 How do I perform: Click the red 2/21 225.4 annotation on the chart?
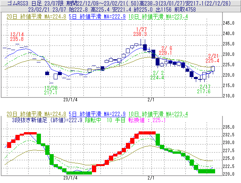(x=212, y=58)
